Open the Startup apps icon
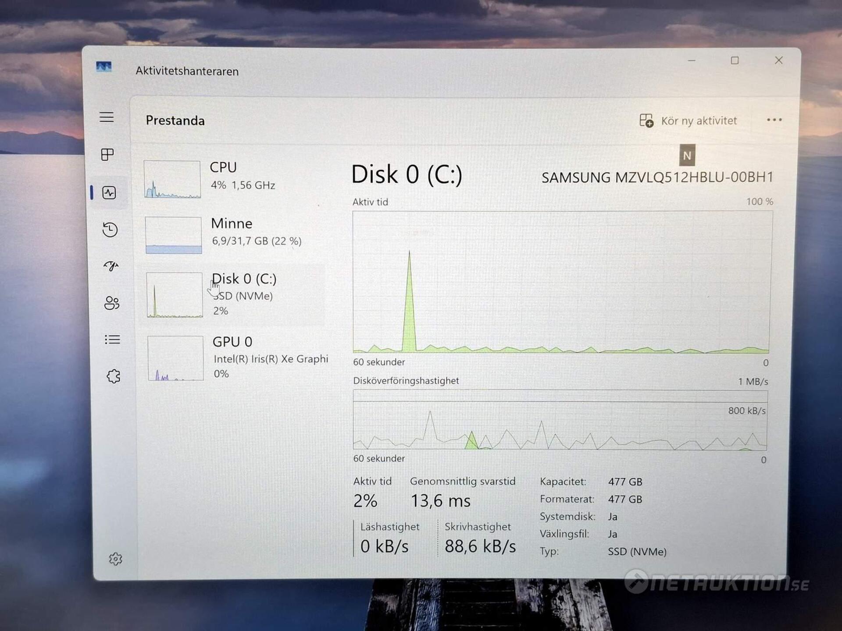The width and height of the screenshot is (842, 631). 111,266
